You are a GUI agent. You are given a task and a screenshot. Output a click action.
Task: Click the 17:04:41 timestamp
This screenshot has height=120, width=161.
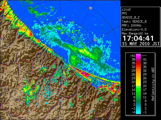[138, 38]
